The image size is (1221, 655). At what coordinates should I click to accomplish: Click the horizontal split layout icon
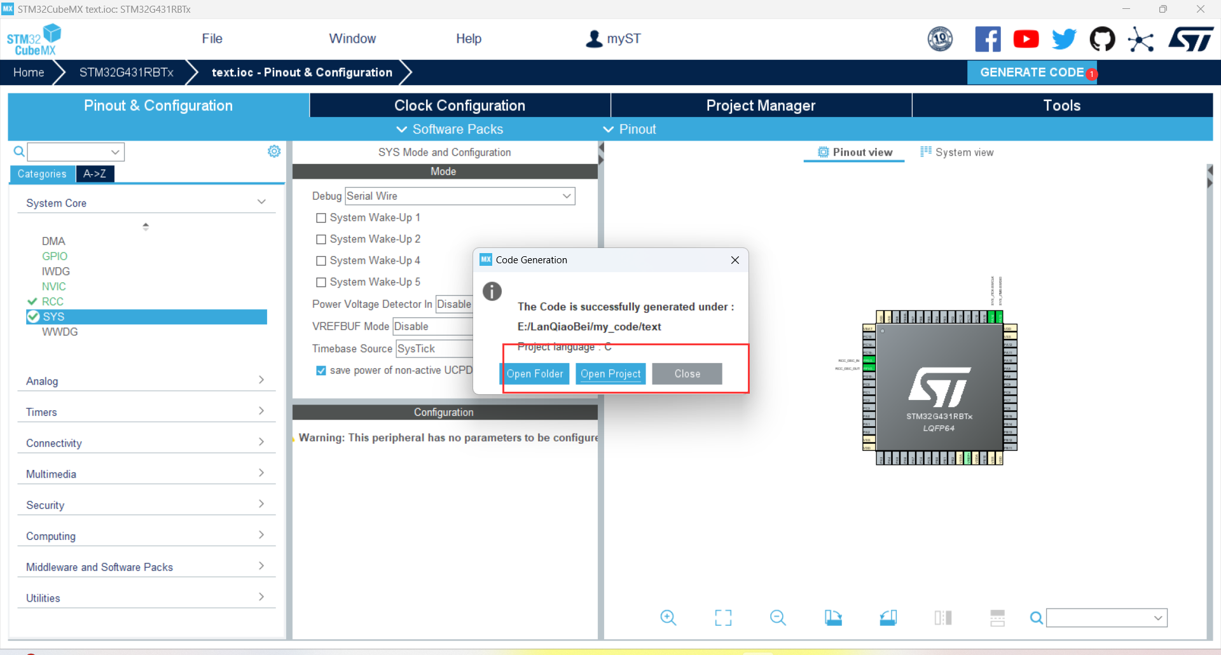[998, 617]
